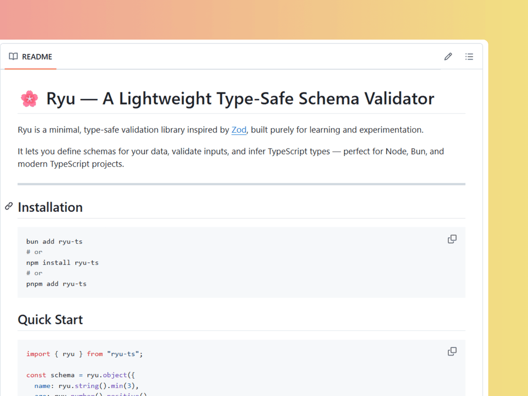This screenshot has width=528, height=396.
Task: Click the paragraph mentioning Node and Bun
Action: 231,157
